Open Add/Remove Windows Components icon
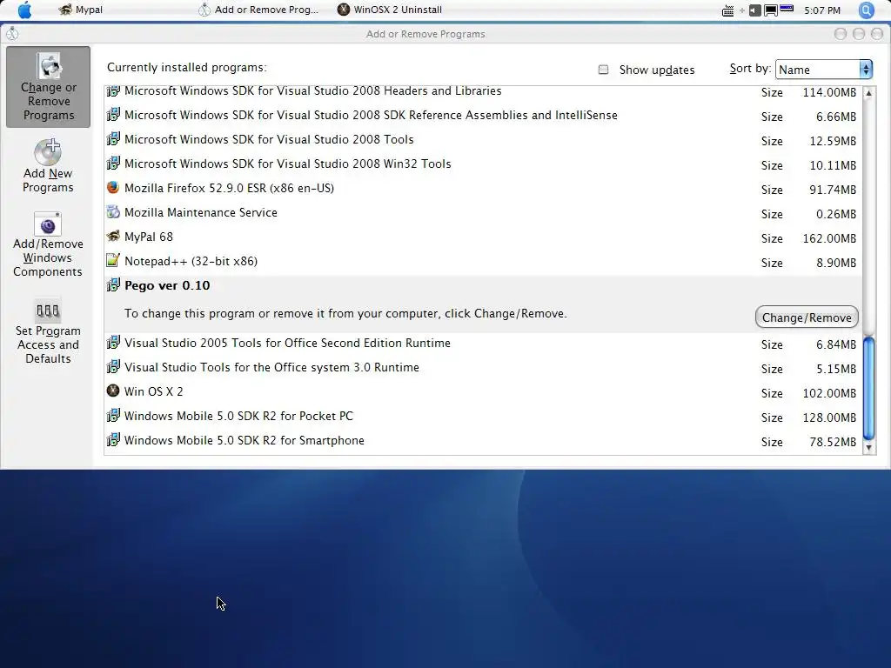This screenshot has height=668, width=891. 48,244
